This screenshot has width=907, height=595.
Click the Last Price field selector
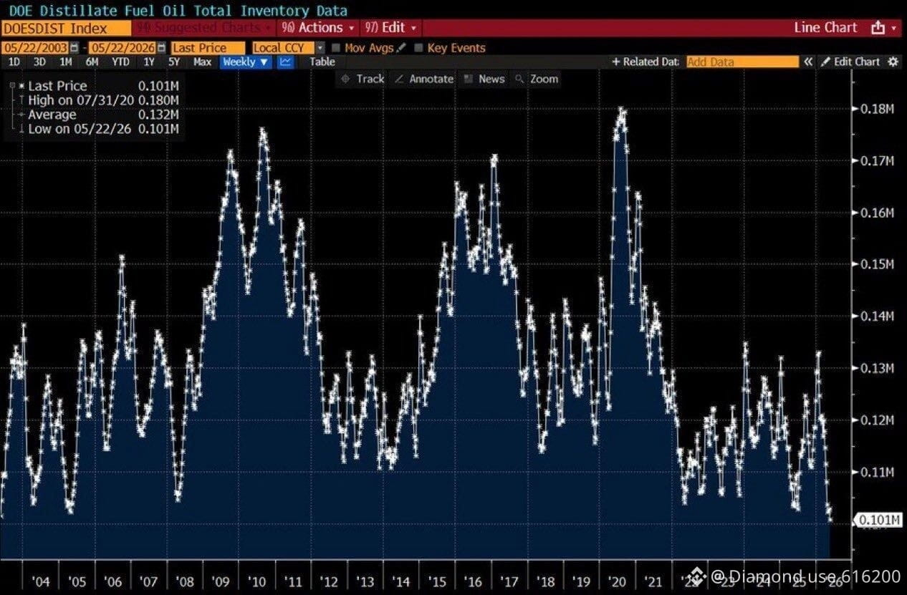[x=208, y=48]
